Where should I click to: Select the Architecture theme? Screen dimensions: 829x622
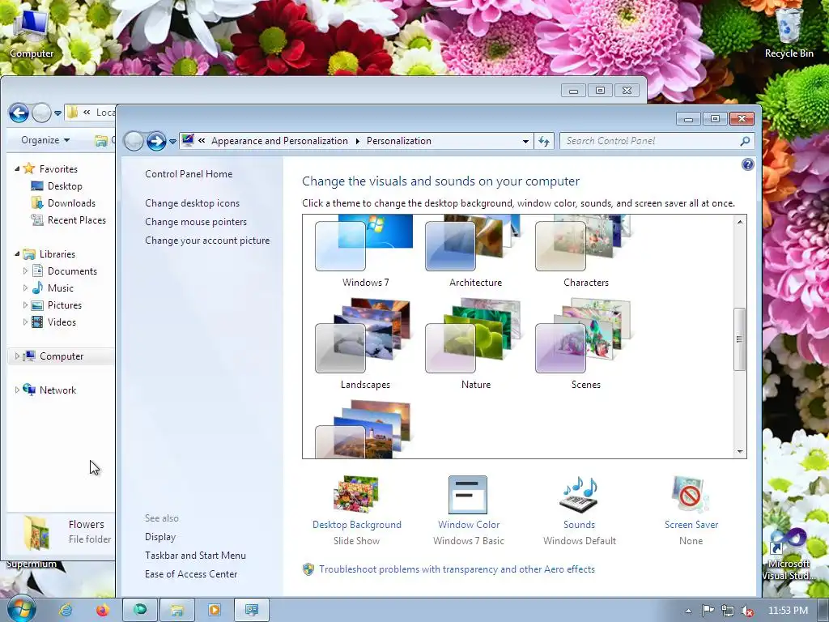pyautogui.click(x=475, y=251)
